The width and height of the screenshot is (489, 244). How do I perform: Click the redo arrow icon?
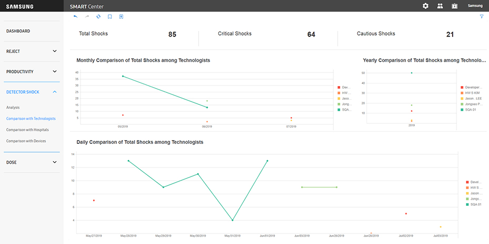point(87,17)
